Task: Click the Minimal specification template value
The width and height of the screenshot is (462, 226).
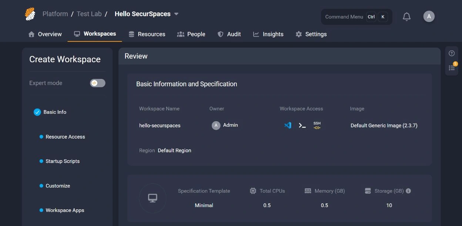Action: click(x=204, y=205)
